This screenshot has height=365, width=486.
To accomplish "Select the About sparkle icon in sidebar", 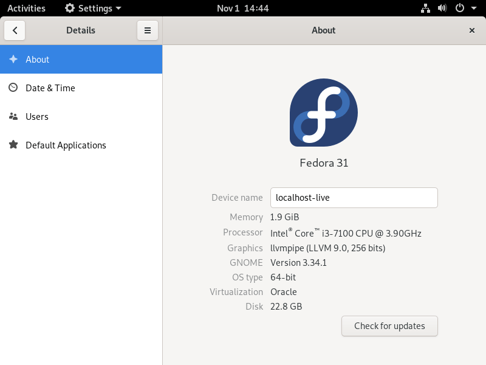I will (13, 59).
